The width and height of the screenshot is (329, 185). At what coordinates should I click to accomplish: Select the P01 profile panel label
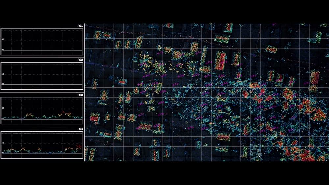coord(80,26)
